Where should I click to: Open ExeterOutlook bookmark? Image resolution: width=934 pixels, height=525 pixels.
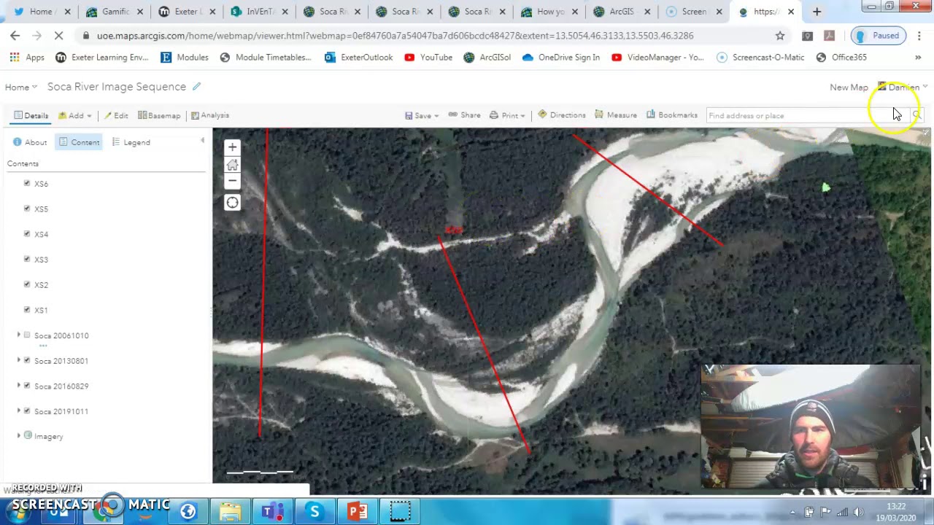(x=359, y=58)
